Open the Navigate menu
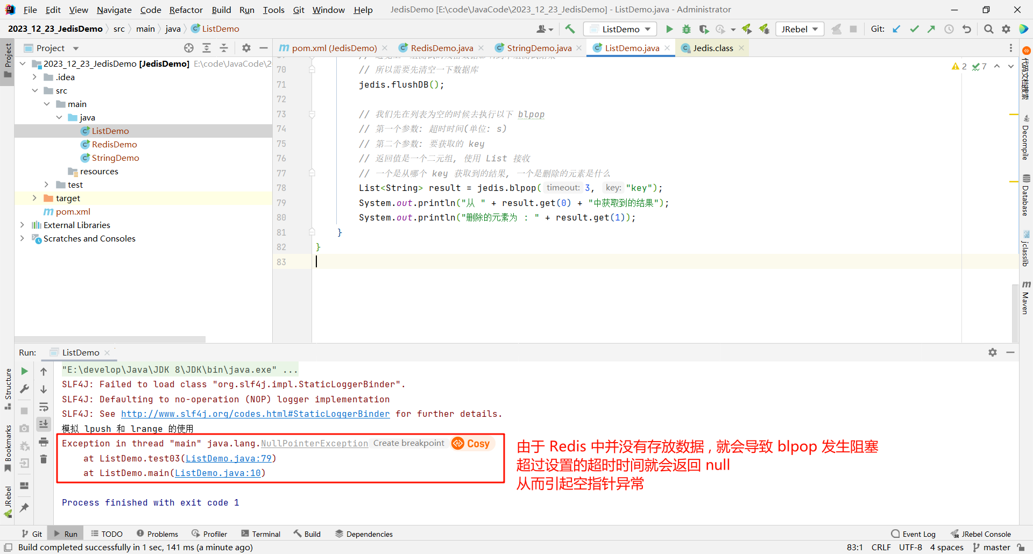Screen dimensions: 1033x554 [x=114, y=10]
